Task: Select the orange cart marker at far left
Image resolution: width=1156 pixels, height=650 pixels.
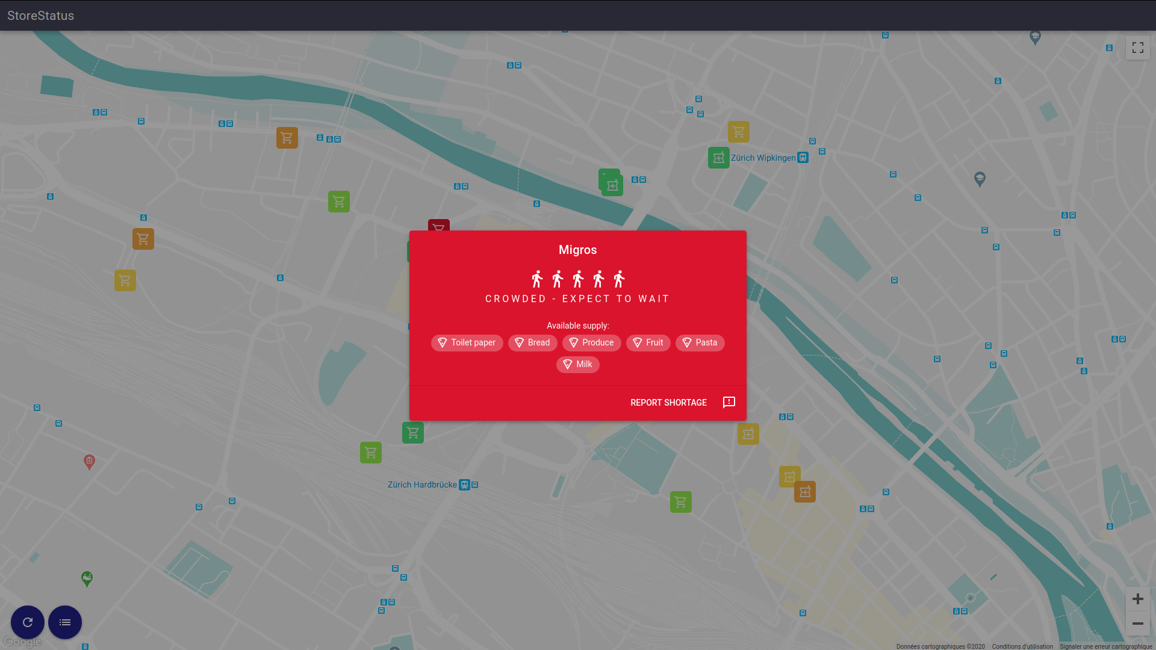Action: pos(143,239)
